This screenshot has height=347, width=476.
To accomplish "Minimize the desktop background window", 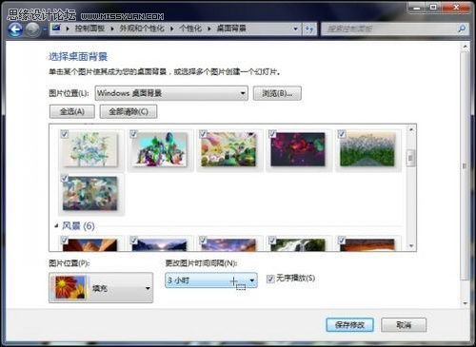I will click(x=417, y=7).
